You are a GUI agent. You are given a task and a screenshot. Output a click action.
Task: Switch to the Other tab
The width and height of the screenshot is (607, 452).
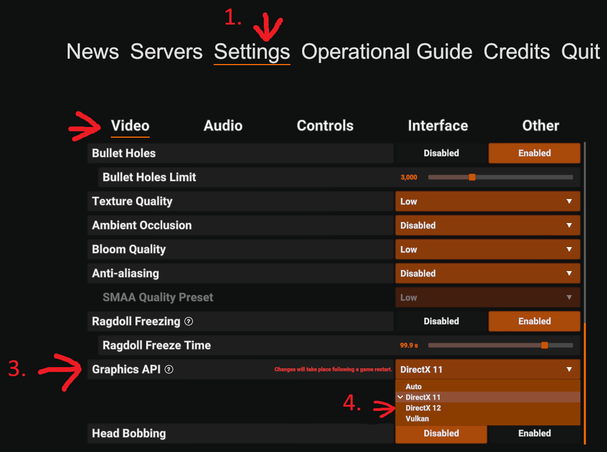(541, 125)
